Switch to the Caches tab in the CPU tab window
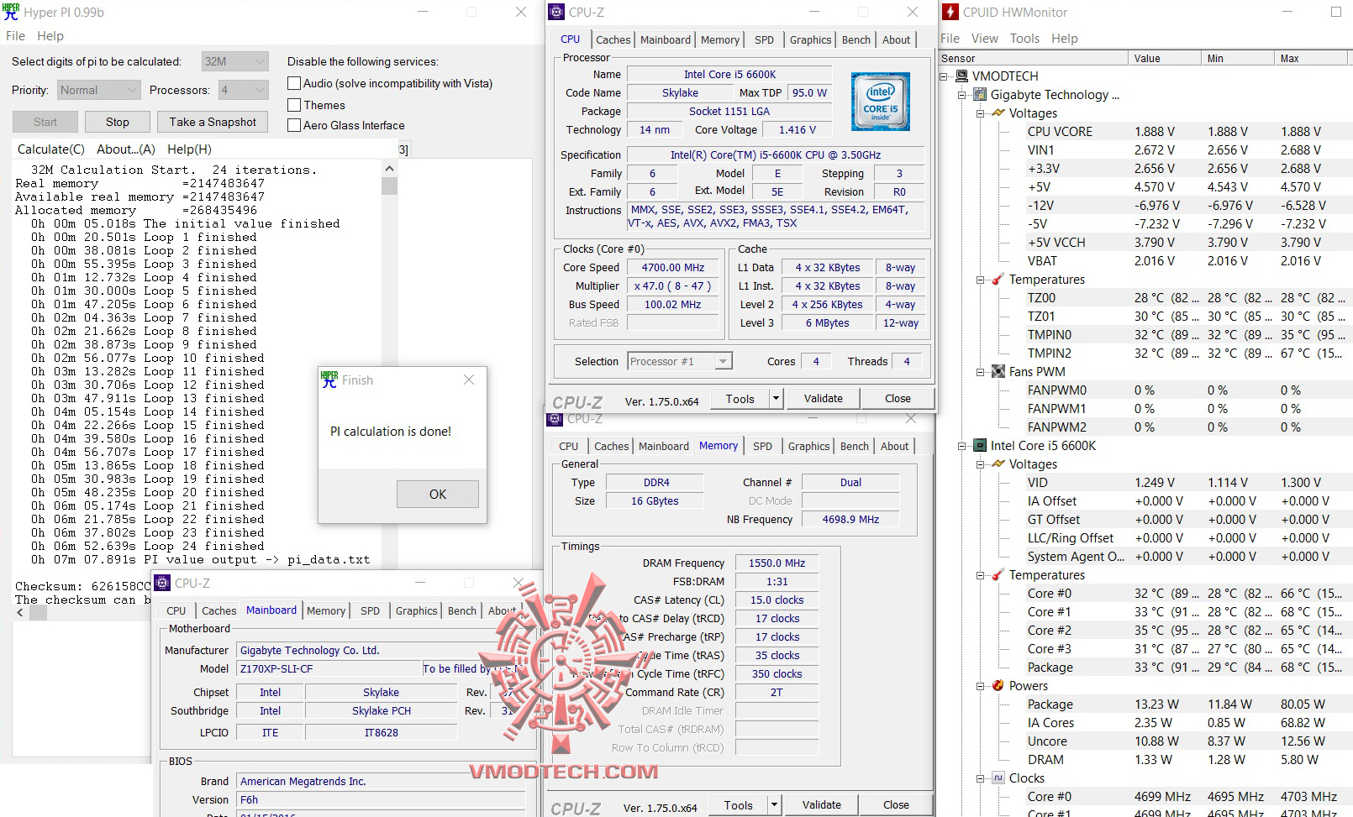Screen dimensions: 1353x817 click(x=613, y=39)
